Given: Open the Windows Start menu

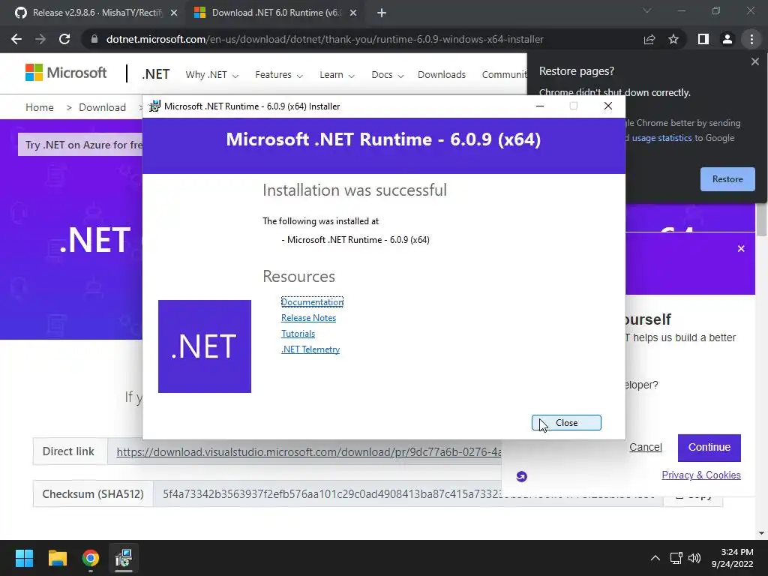Looking at the screenshot, I should point(24,558).
